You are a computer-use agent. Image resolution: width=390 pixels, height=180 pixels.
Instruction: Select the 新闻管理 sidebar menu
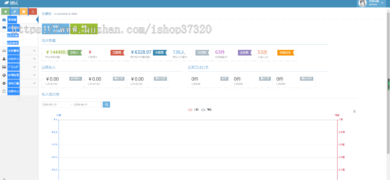click(19, 75)
